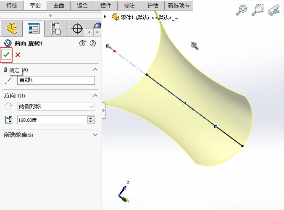Viewport: 284px width, 210px height.
Task: Confirm with the green checkmark 确定
Action: [6, 55]
